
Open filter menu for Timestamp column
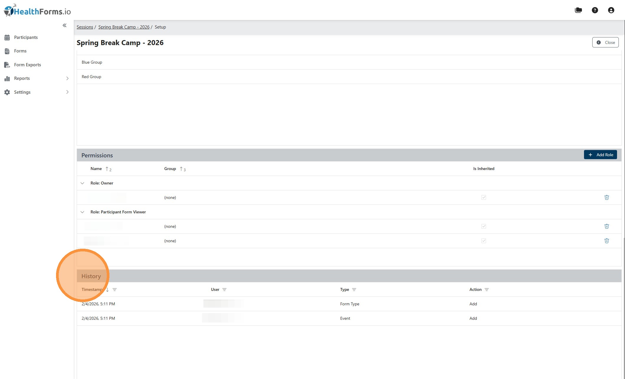click(115, 290)
